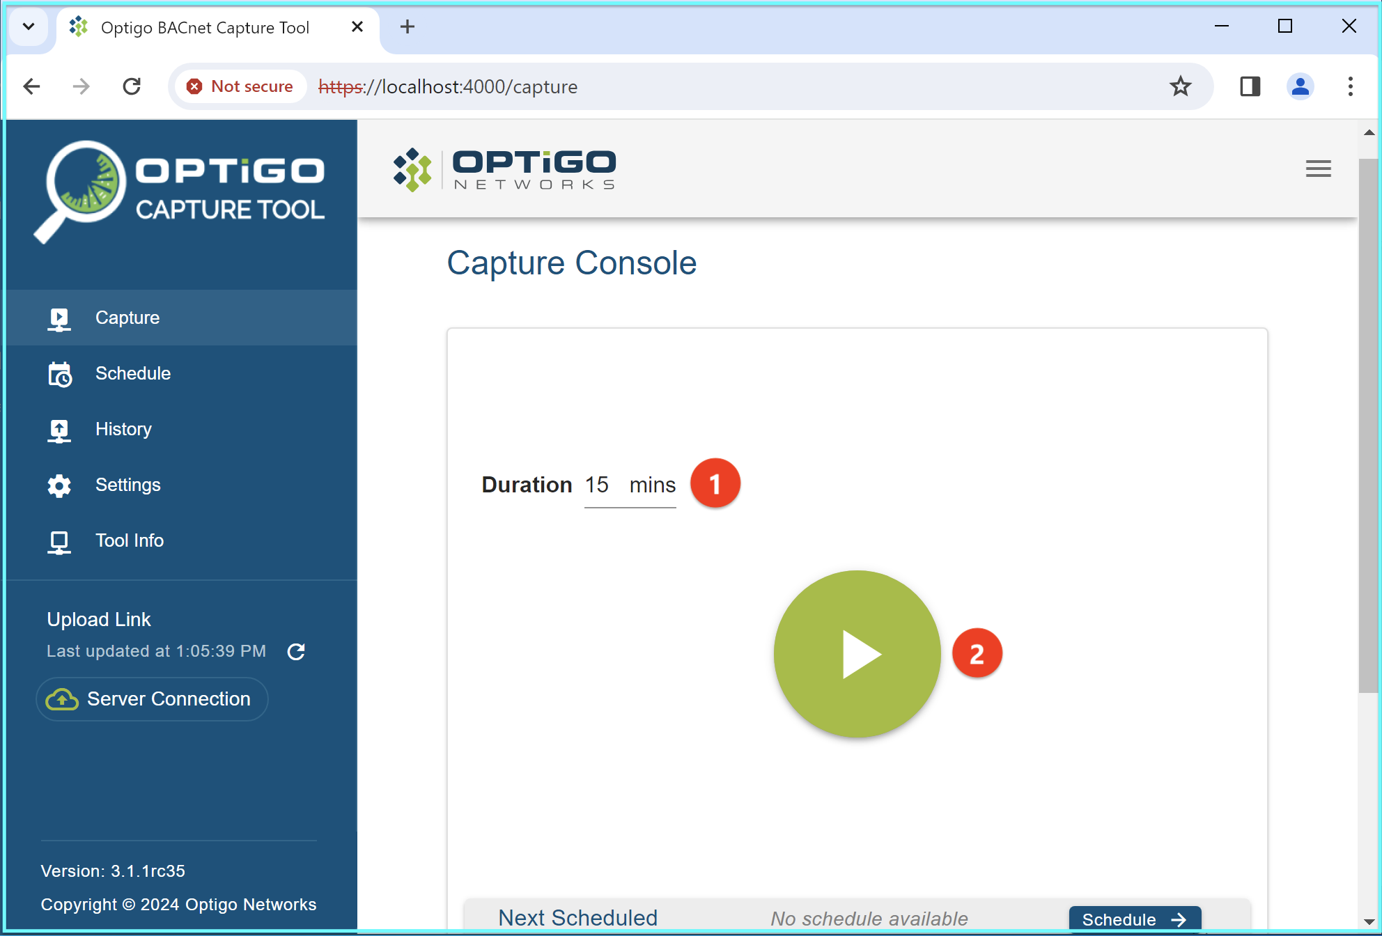Image resolution: width=1382 pixels, height=936 pixels.
Task: Open the Capture page in sidebar
Action: point(181,318)
